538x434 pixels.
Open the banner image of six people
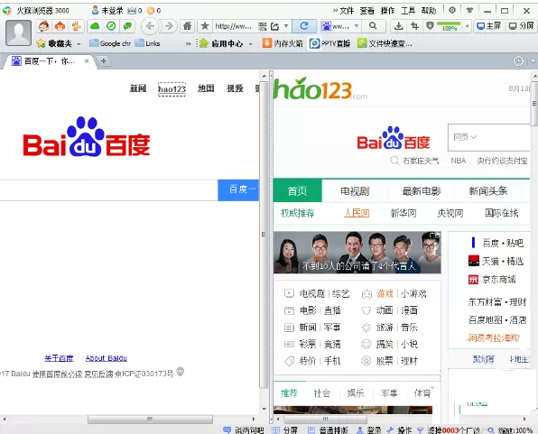coord(357,253)
